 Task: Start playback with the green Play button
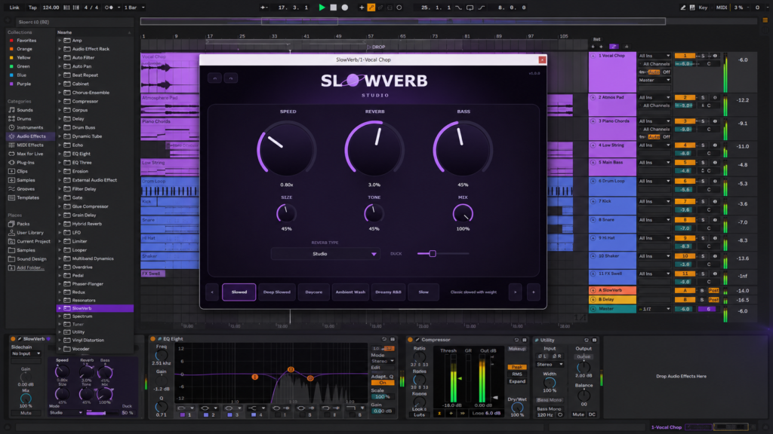point(322,8)
